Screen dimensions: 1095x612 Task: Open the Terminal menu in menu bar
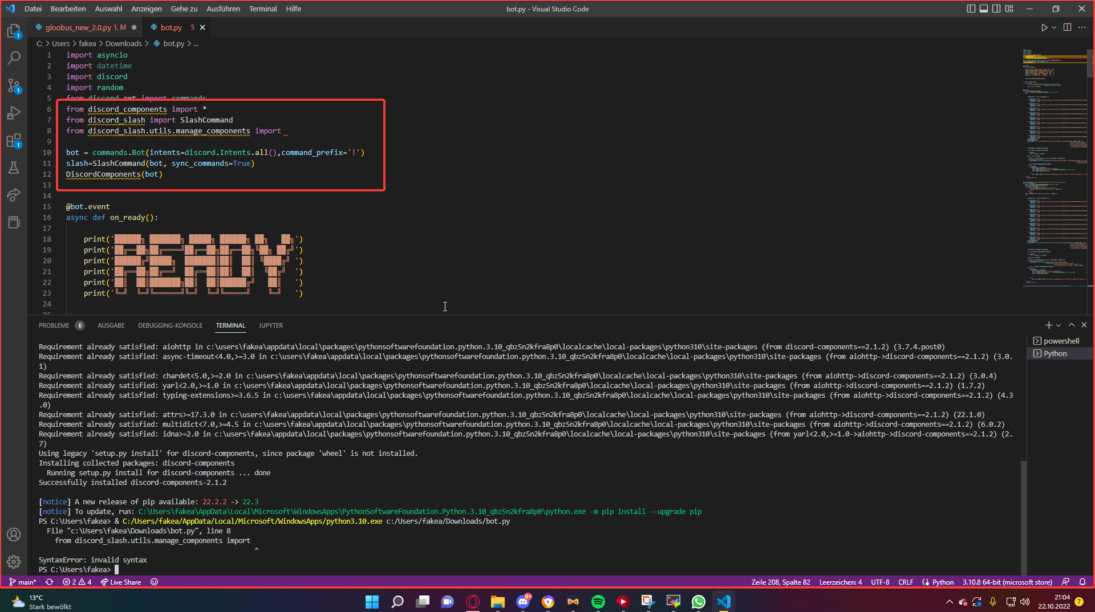pos(262,9)
